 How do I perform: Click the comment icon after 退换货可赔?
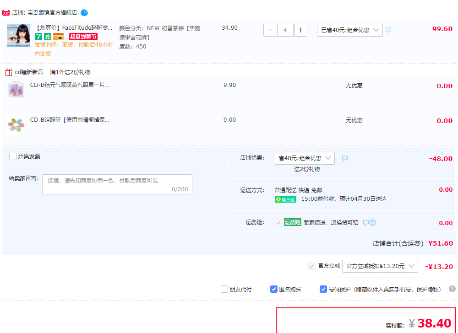[x=365, y=222]
